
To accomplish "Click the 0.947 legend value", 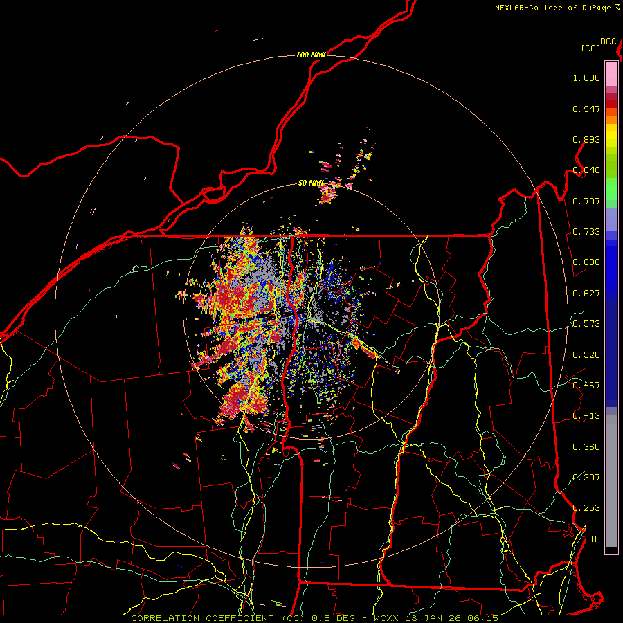I will pos(586,109).
